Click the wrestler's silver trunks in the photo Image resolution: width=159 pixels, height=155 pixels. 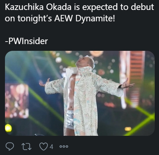point(70,119)
